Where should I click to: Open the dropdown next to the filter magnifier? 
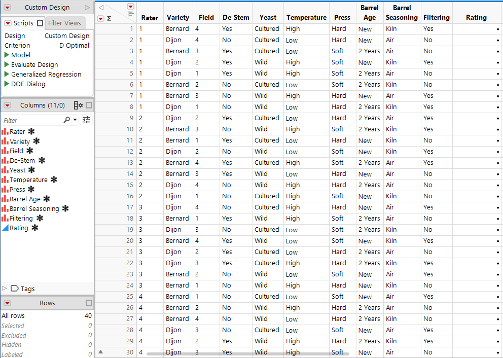click(x=75, y=120)
